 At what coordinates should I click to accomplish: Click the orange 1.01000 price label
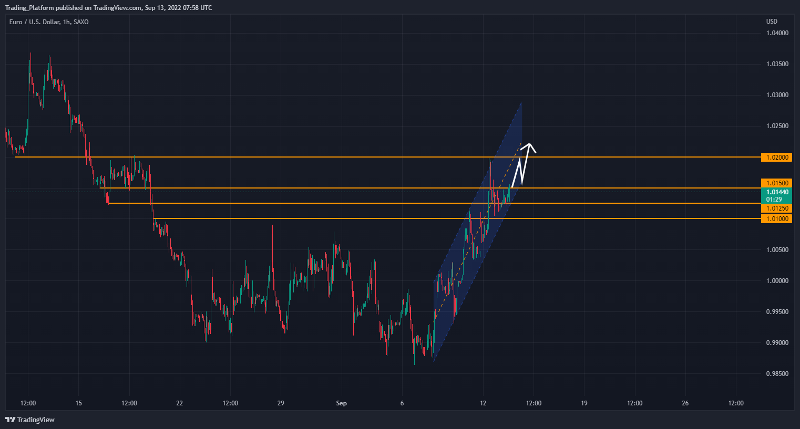click(776, 219)
